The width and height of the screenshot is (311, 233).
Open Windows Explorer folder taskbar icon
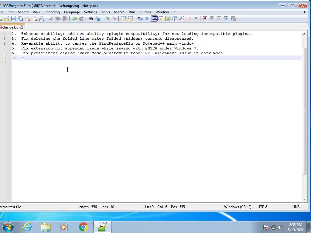pyautogui.click(x=46, y=227)
